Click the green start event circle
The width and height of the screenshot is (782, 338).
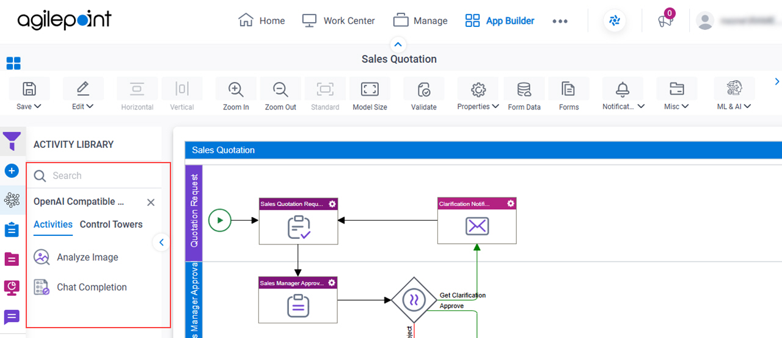[x=220, y=220]
